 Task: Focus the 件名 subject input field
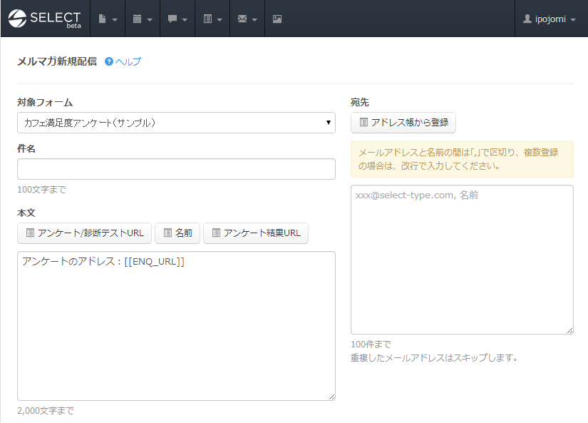(176, 169)
